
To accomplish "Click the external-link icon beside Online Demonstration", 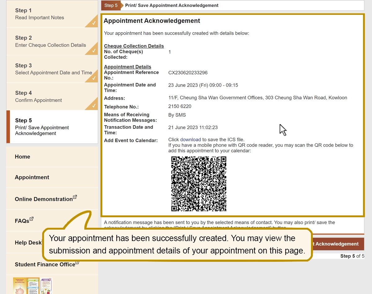I will click(75, 197).
